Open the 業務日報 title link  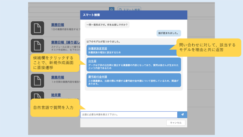coord(58,25)
